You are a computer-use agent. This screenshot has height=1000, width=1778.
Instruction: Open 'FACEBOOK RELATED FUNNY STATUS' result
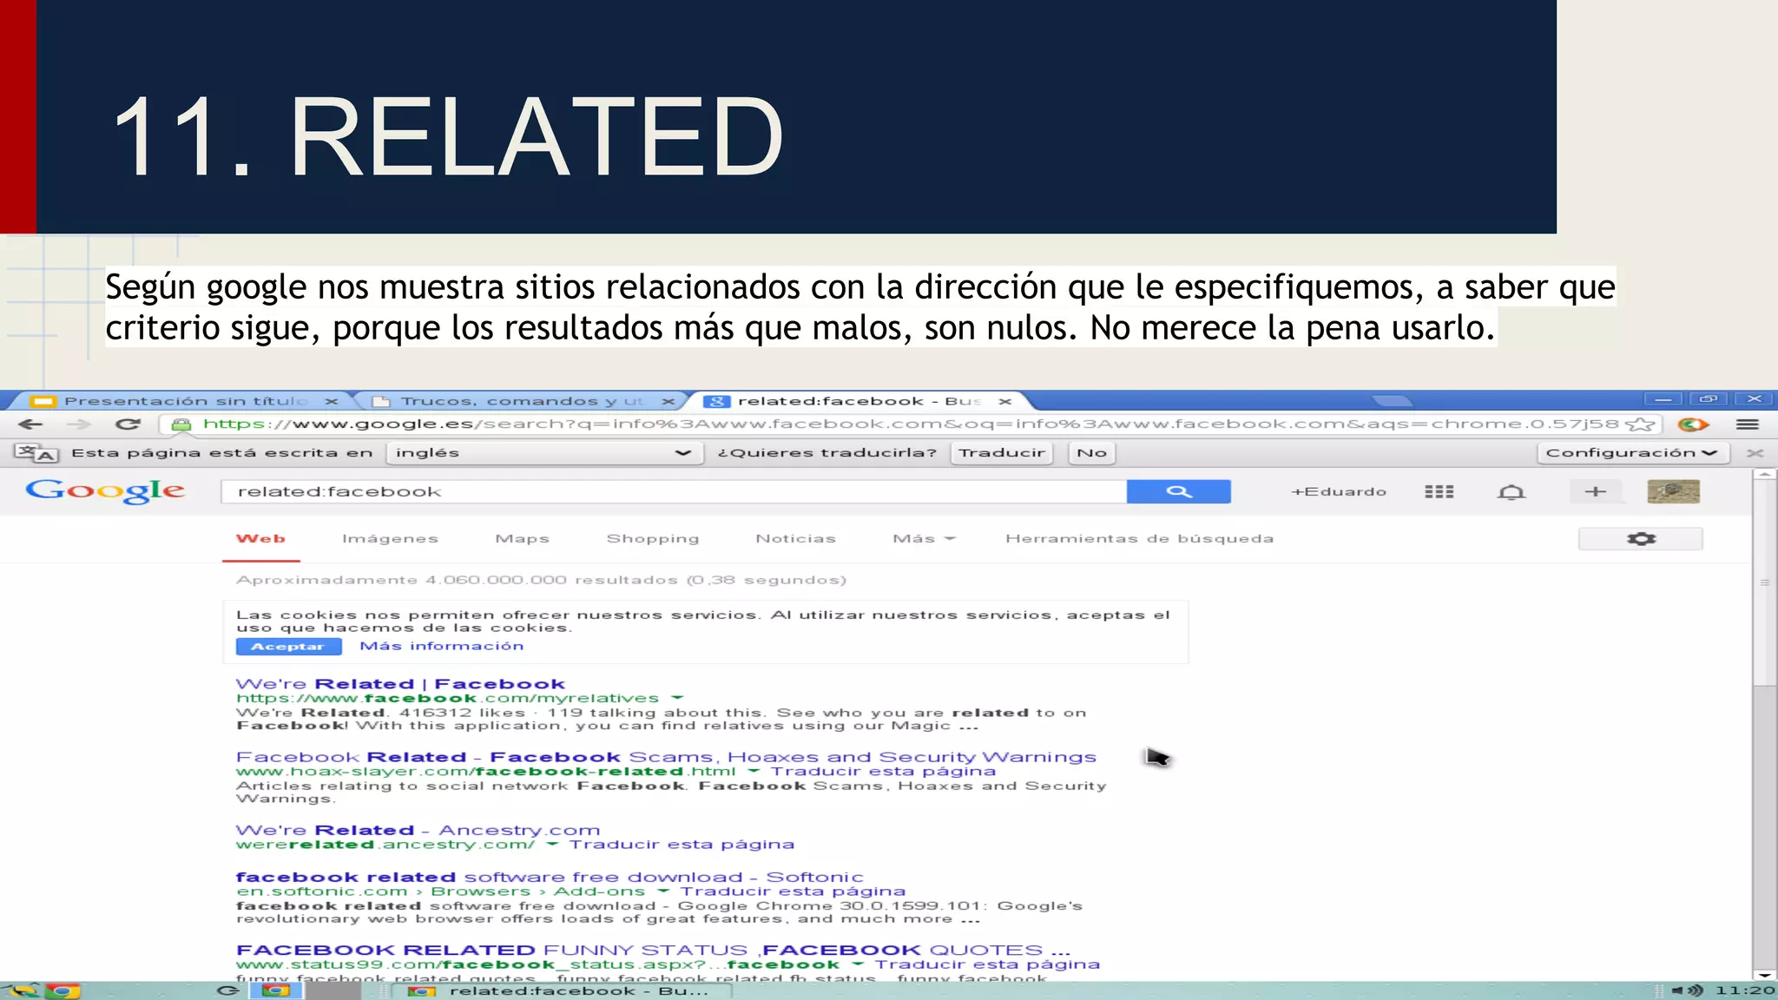pos(653,950)
